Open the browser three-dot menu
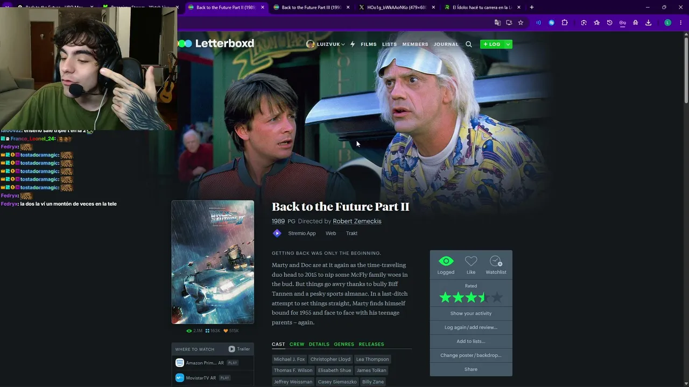689x387 pixels. coord(681,23)
